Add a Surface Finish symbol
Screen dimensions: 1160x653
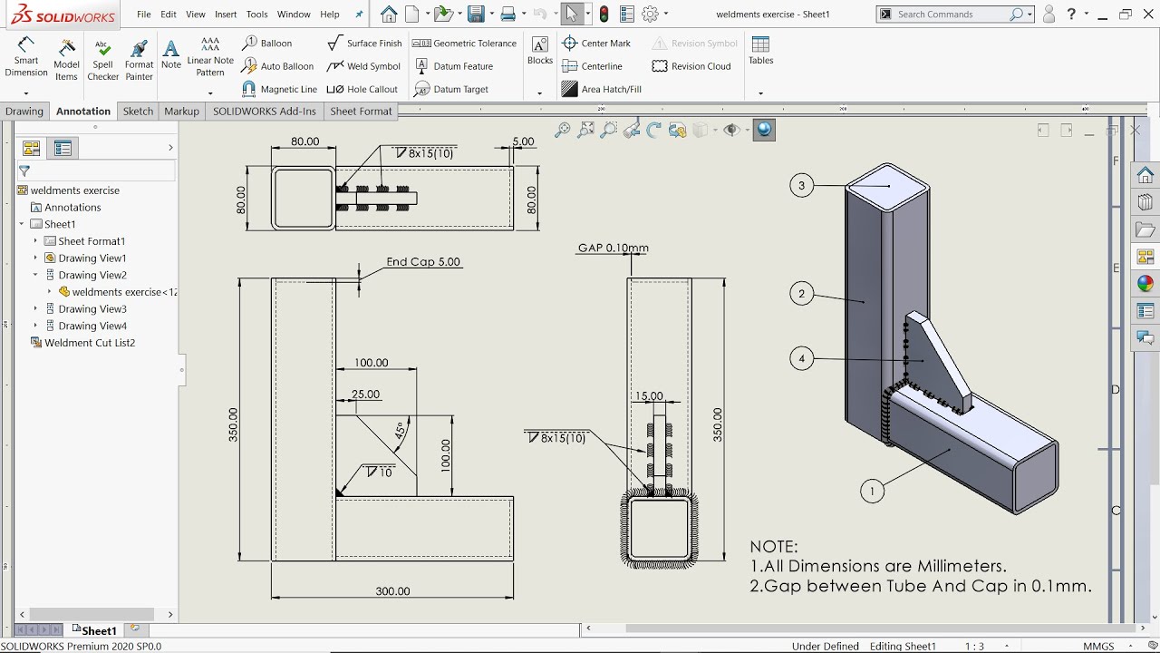pos(364,43)
